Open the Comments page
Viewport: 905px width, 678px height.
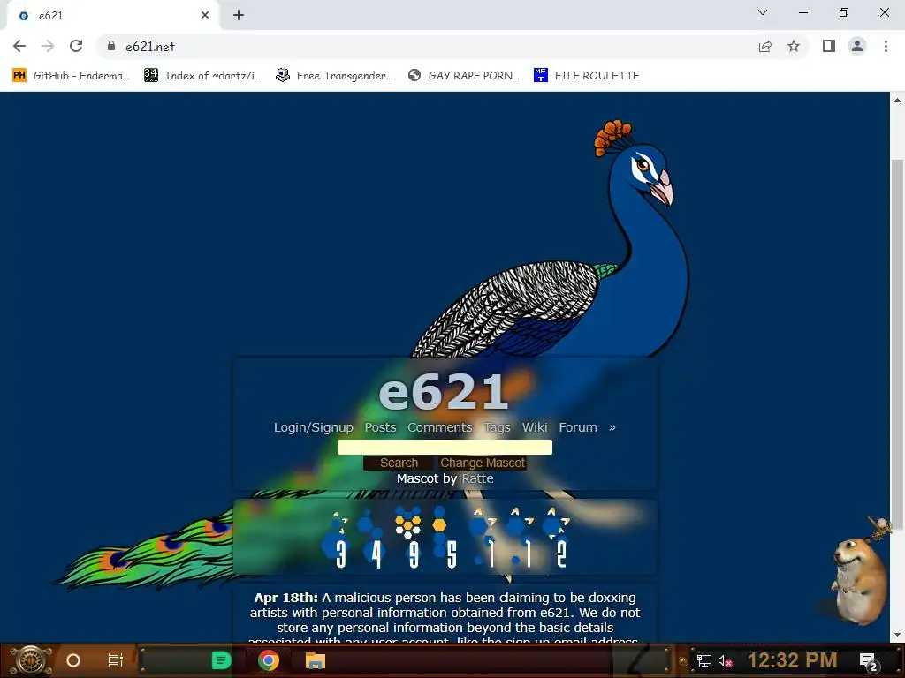pyautogui.click(x=440, y=427)
